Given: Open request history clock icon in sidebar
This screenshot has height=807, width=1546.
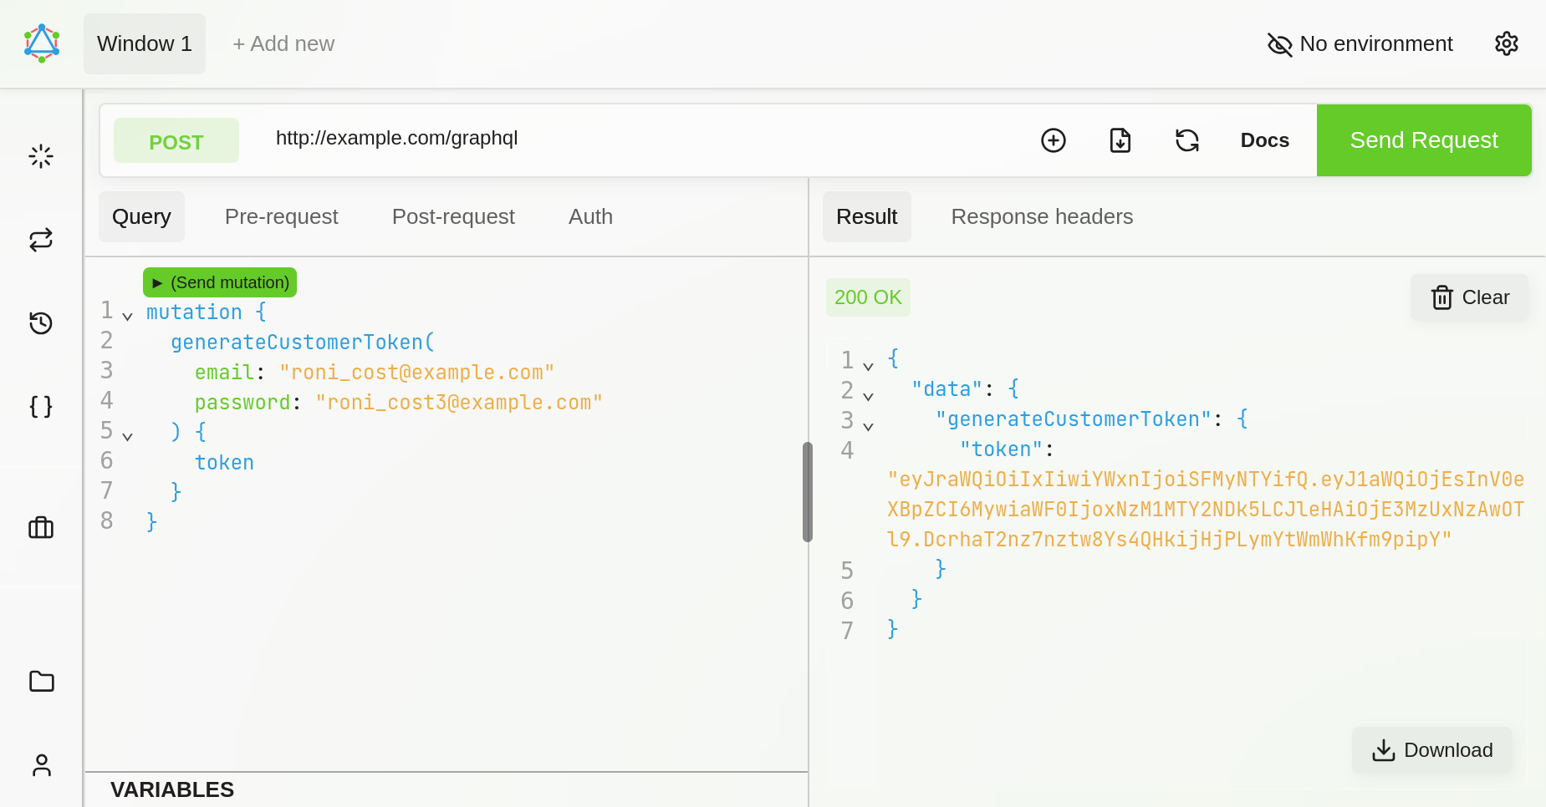Looking at the screenshot, I should tap(41, 323).
